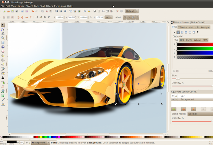Open the Extensions menu

tap(60, 6)
